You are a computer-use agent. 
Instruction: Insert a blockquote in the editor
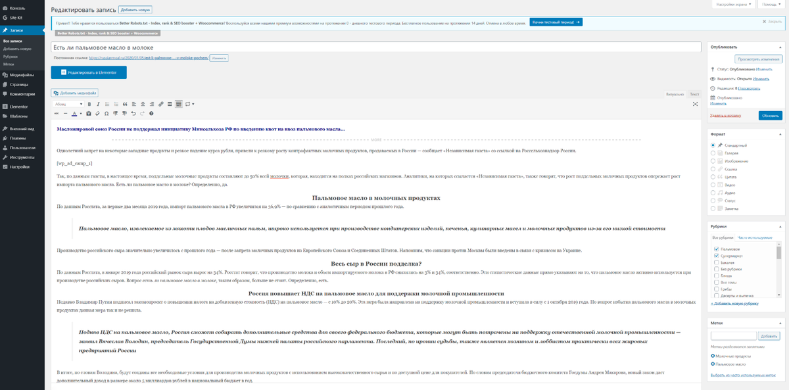click(125, 104)
